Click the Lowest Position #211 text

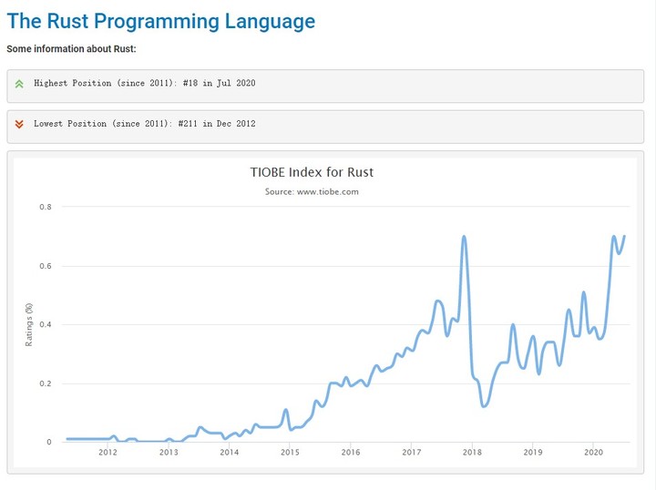(144, 123)
